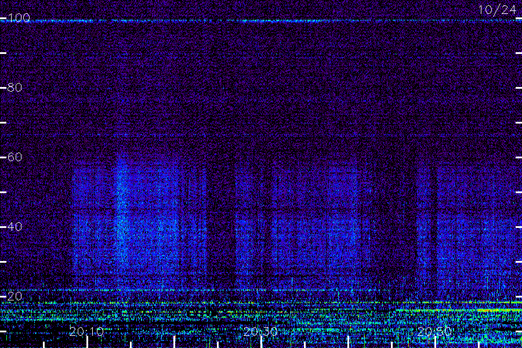Click the 40 frequency axis label

[x=14, y=227]
